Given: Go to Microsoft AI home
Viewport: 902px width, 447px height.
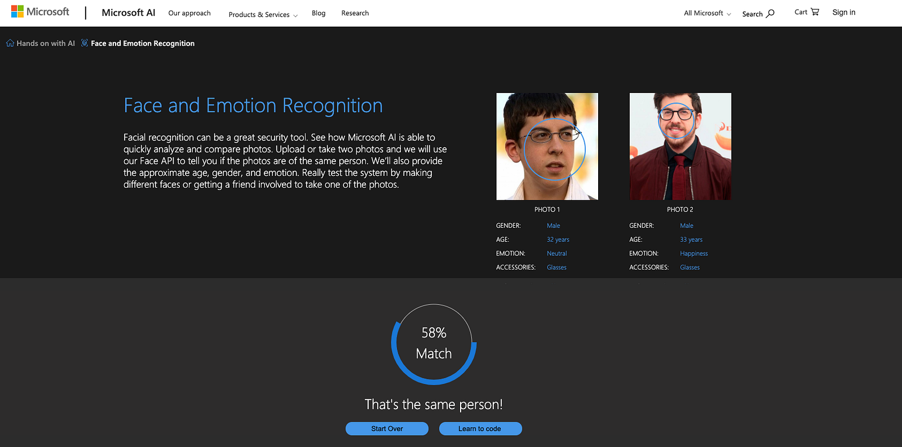Looking at the screenshot, I should click(x=129, y=12).
